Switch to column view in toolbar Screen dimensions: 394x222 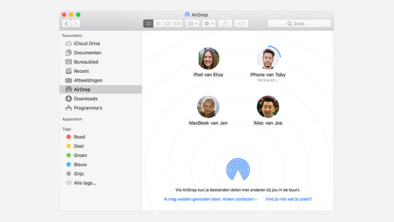click(x=167, y=23)
